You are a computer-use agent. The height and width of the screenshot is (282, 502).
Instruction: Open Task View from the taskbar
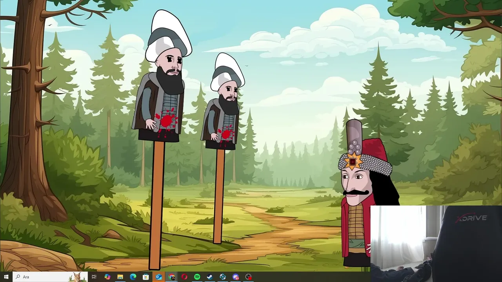(94, 277)
